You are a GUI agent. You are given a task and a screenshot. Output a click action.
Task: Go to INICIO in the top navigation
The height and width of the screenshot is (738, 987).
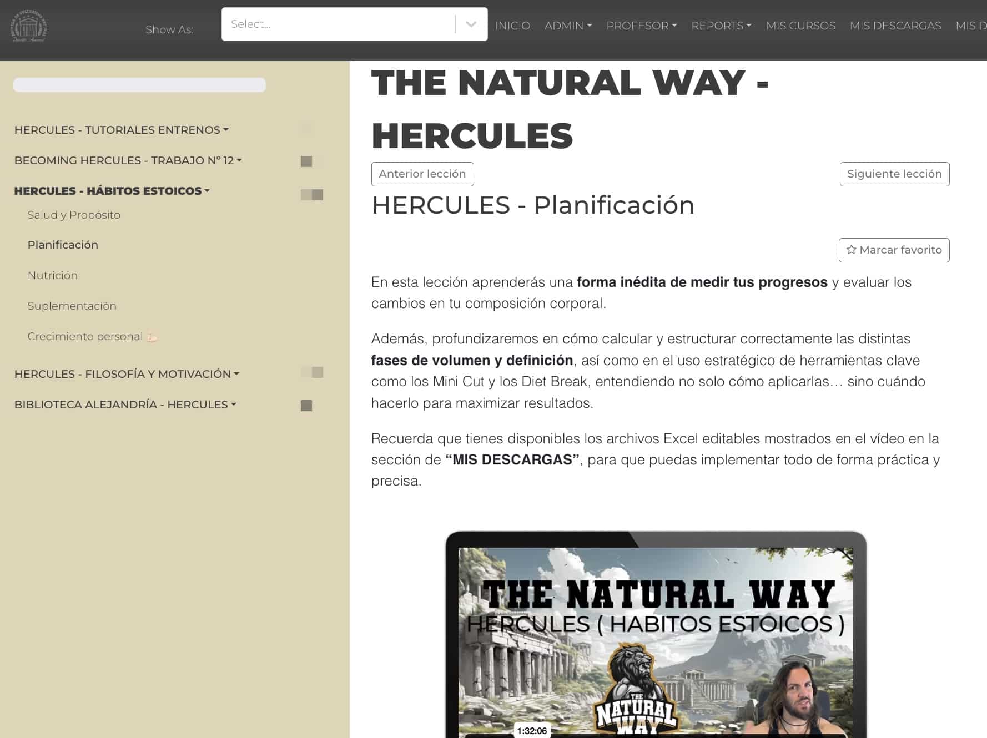pyautogui.click(x=512, y=26)
